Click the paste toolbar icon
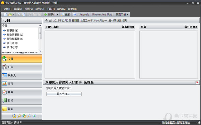This screenshot has width=201, height=125. 40,14
